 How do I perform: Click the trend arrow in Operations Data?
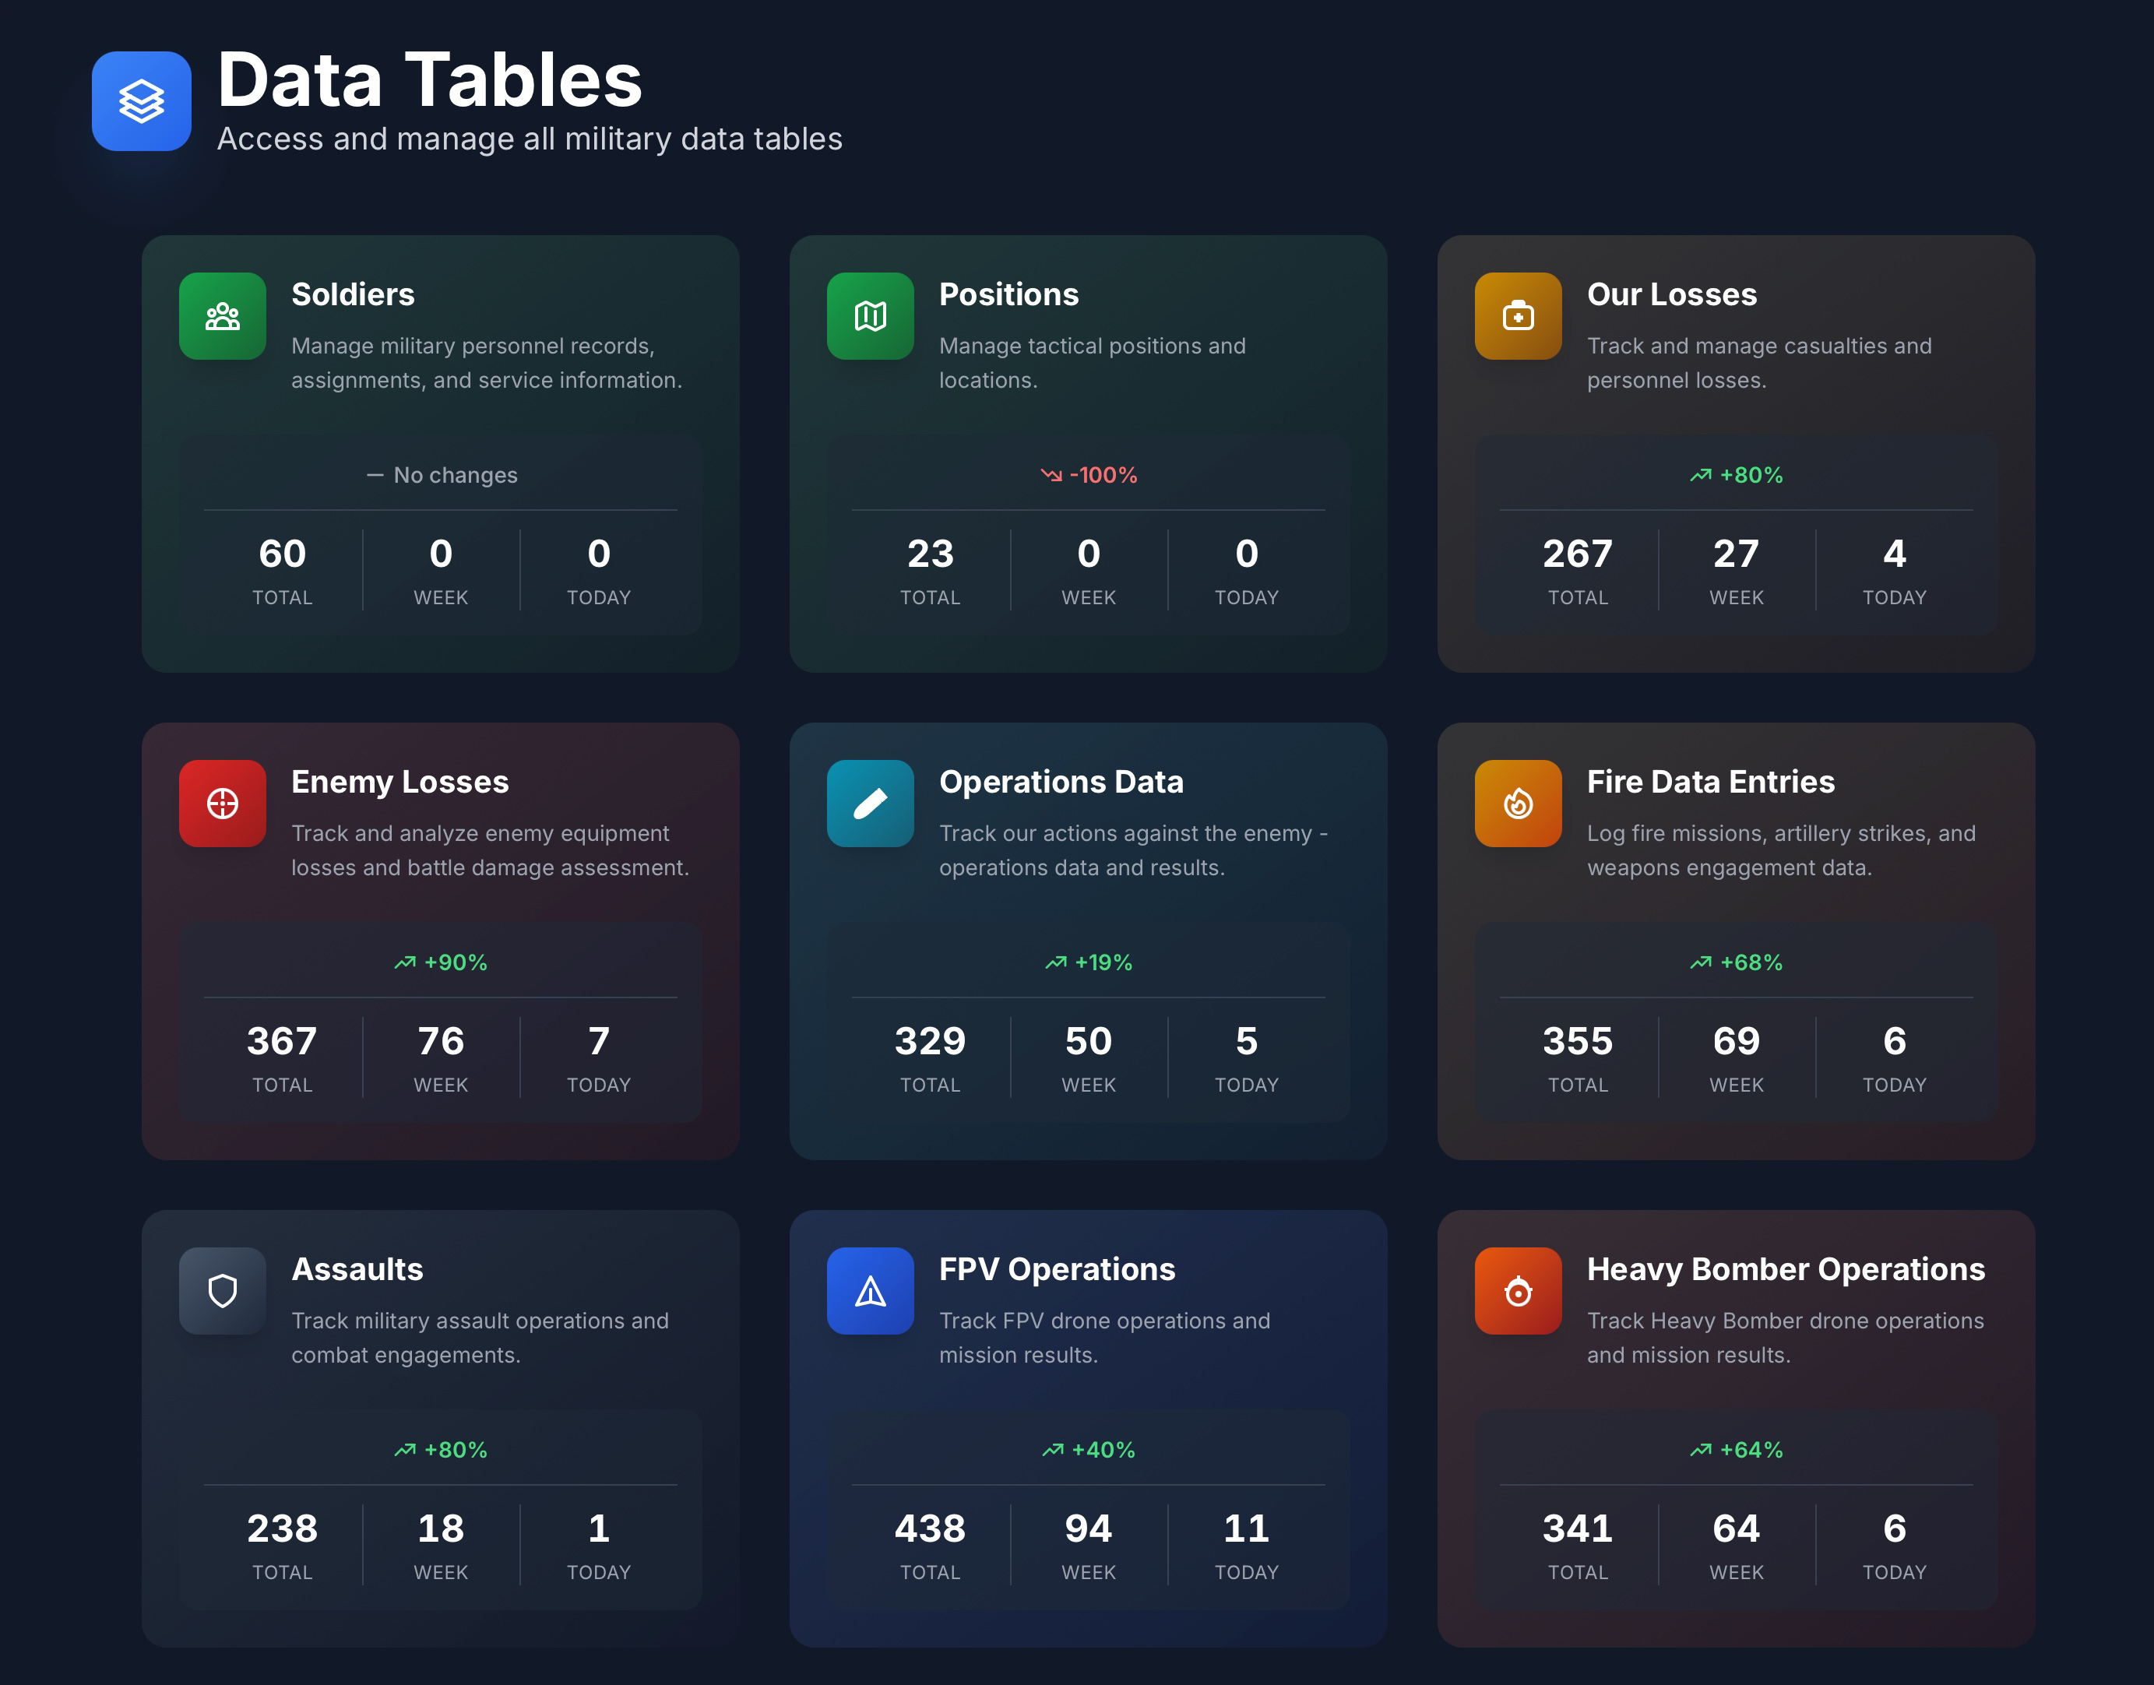1056,962
